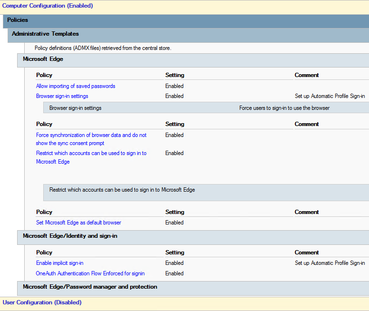Image resolution: width=369 pixels, height=311 pixels.
Task: Select 'Force users to sign-in to use the browser' text
Action: pyautogui.click(x=284, y=108)
